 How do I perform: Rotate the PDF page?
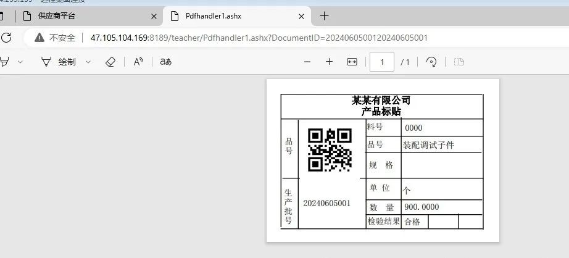click(432, 62)
